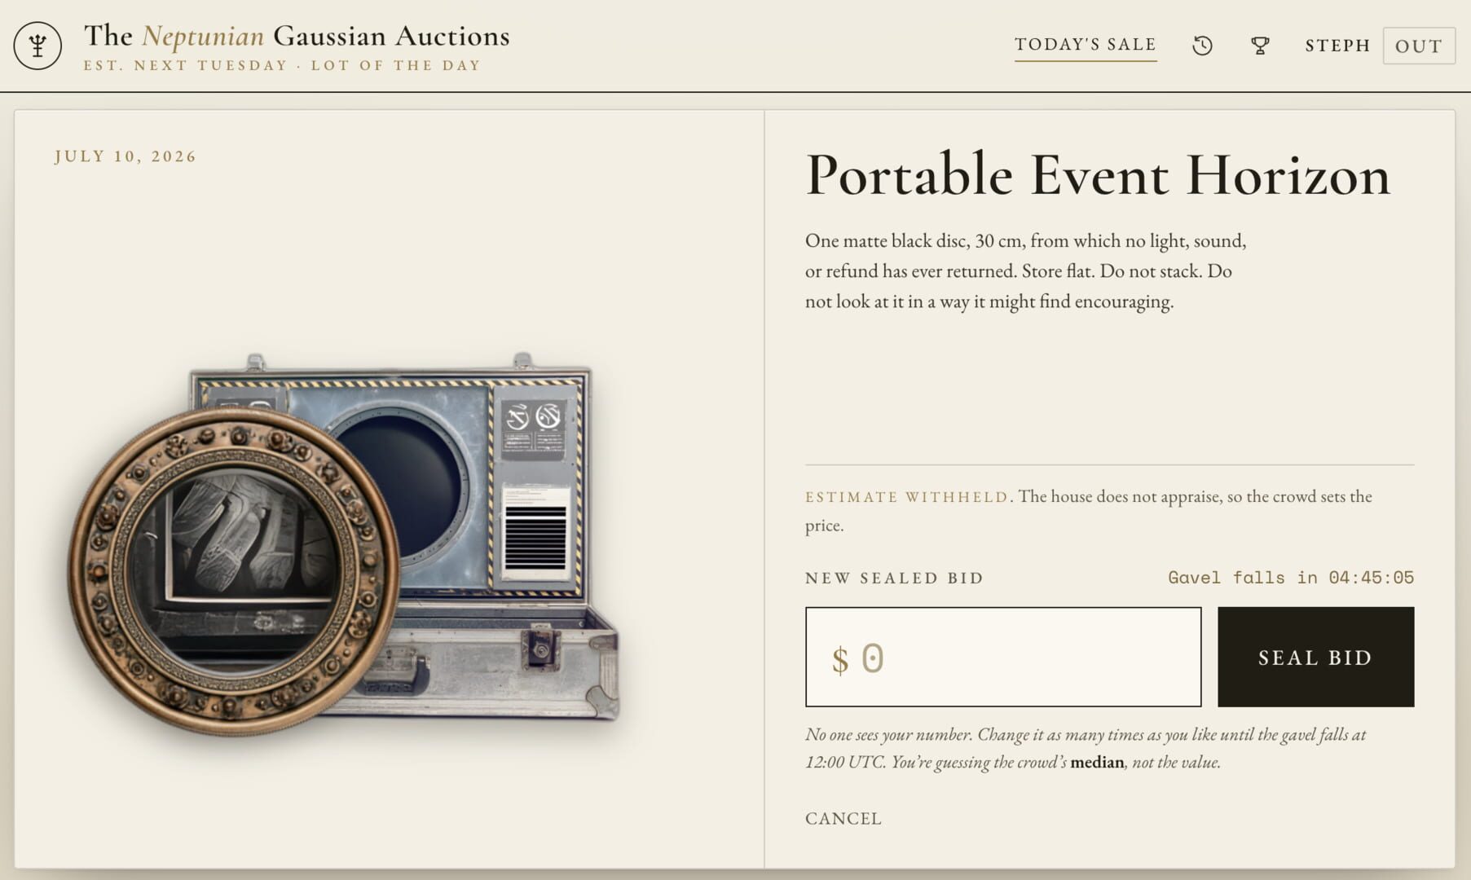The image size is (1471, 880).
Task: Open the bid history clock icon
Action: [1202, 46]
